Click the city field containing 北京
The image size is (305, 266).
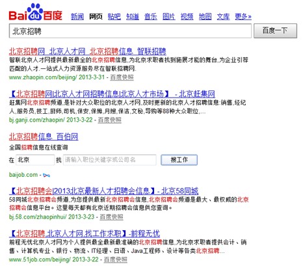[35, 160]
